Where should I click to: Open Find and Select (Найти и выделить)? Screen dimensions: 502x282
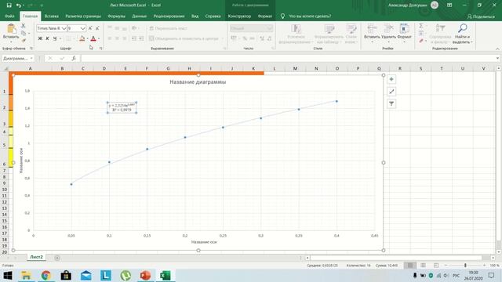pyautogui.click(x=462, y=34)
